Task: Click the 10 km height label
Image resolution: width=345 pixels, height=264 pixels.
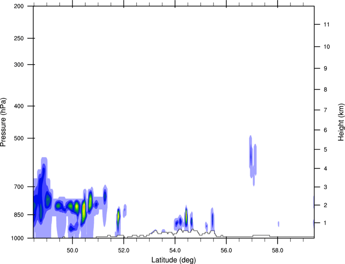Action: pyautogui.click(x=327, y=47)
